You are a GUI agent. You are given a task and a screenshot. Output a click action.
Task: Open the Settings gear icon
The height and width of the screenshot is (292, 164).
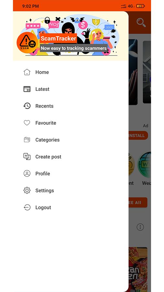click(27, 190)
